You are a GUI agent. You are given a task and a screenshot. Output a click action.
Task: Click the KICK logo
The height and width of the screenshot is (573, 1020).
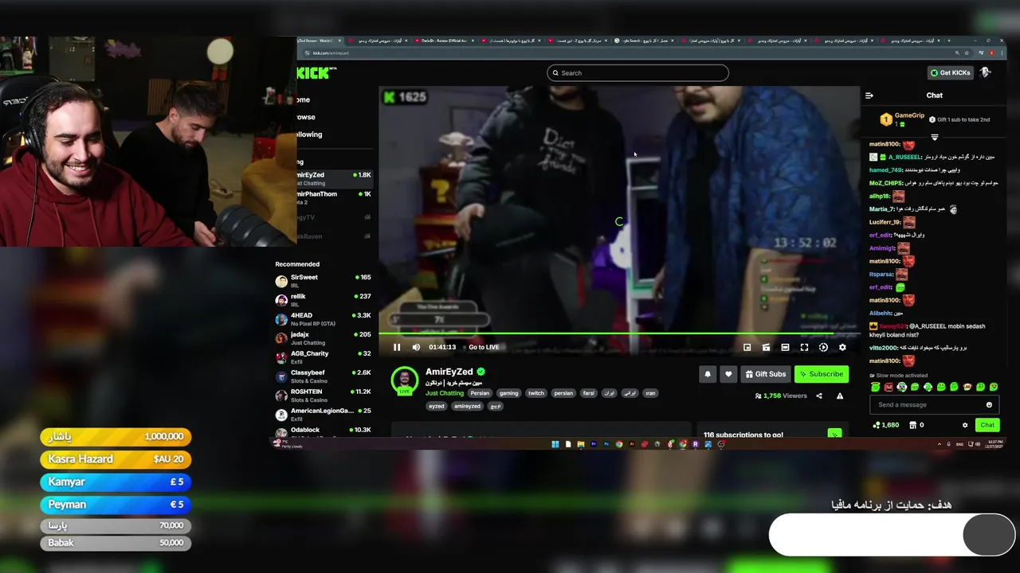(314, 73)
